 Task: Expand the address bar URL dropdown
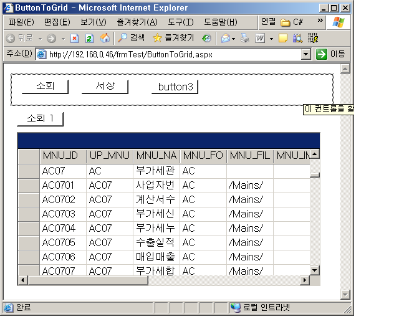tap(305, 54)
